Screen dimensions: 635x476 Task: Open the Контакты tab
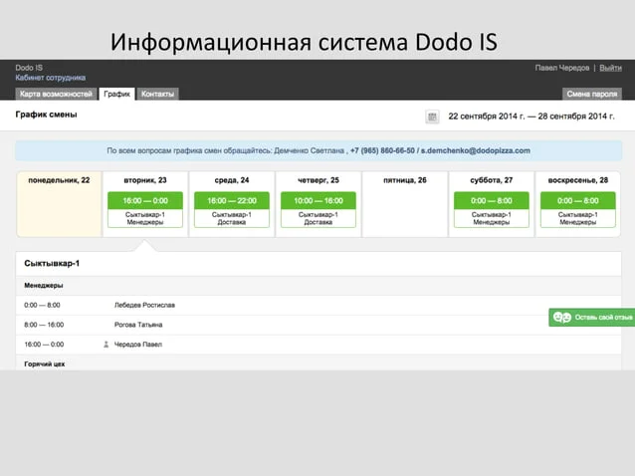coord(157,94)
